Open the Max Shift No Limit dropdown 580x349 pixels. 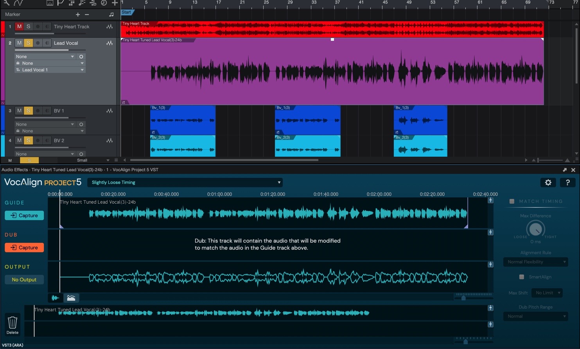pyautogui.click(x=547, y=293)
